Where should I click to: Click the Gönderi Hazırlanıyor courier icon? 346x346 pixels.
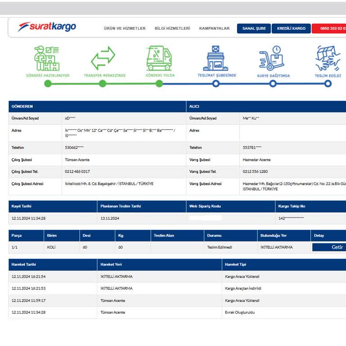[47, 58]
